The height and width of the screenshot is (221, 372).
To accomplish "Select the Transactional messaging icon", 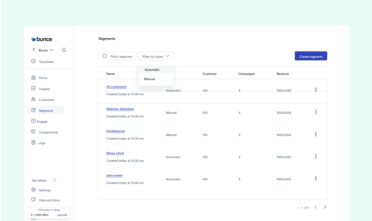I will (x=33, y=132).
